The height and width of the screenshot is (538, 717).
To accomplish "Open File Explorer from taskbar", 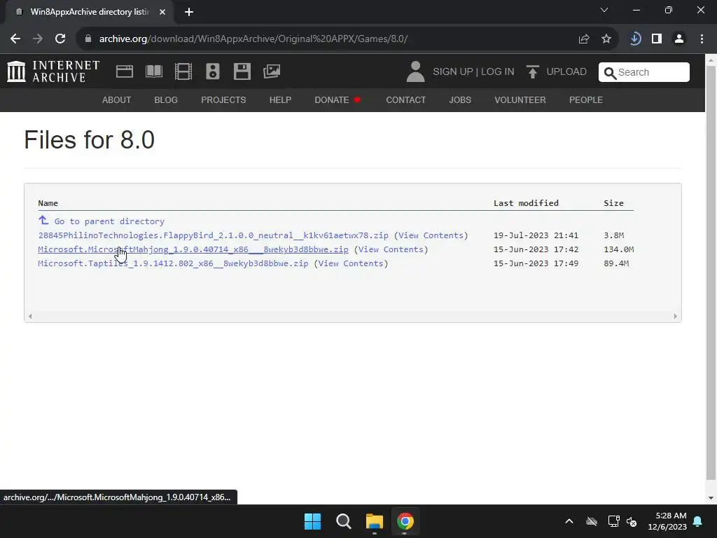I will point(374,521).
